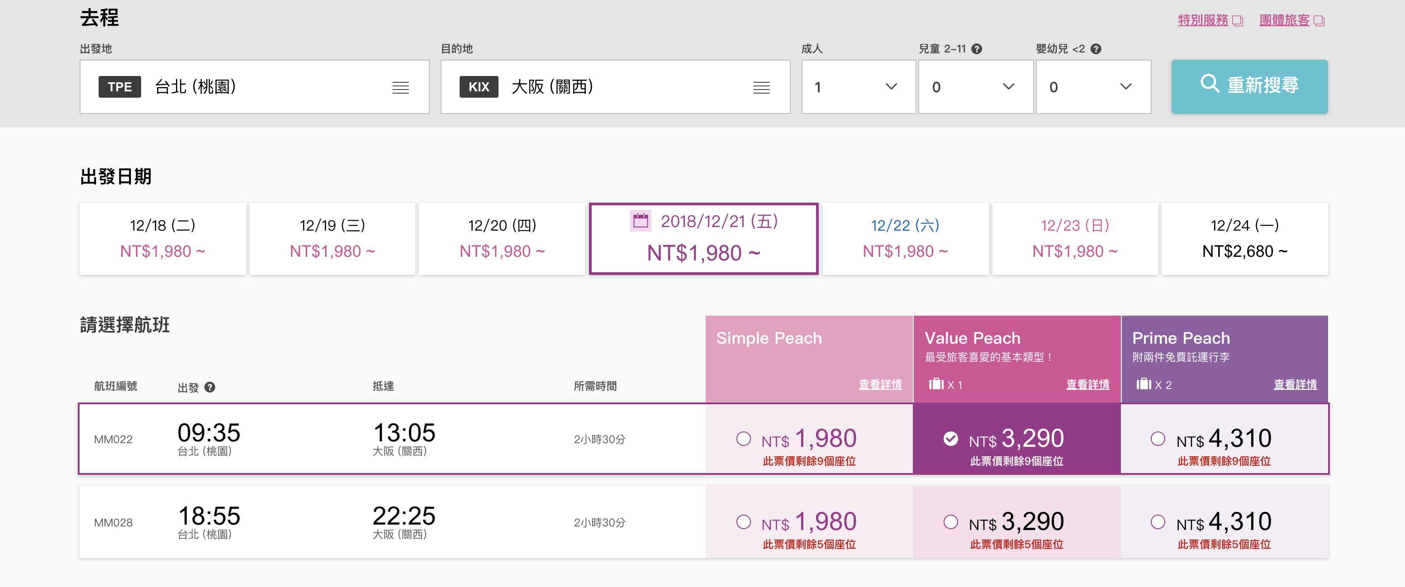Switch to departure date 12/23 (日)

tap(1074, 239)
